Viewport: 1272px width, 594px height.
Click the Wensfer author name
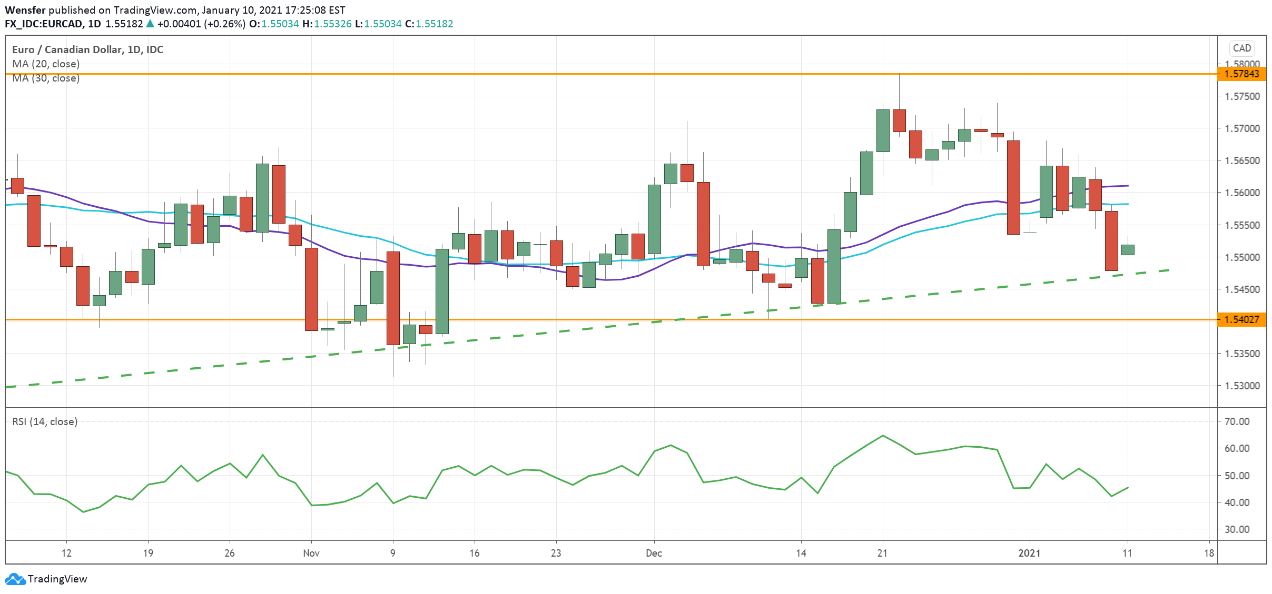pos(25,10)
